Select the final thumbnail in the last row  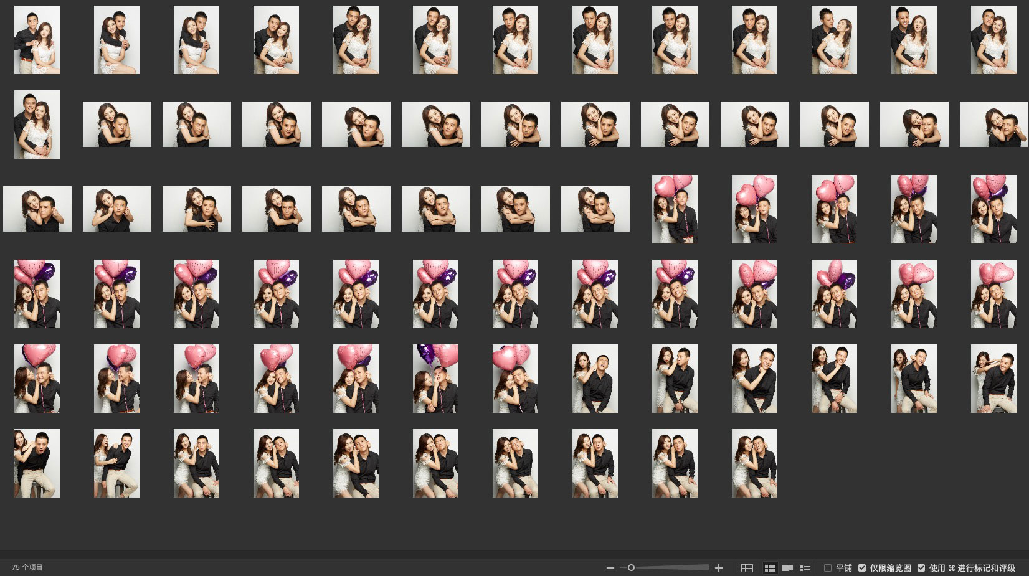754,463
